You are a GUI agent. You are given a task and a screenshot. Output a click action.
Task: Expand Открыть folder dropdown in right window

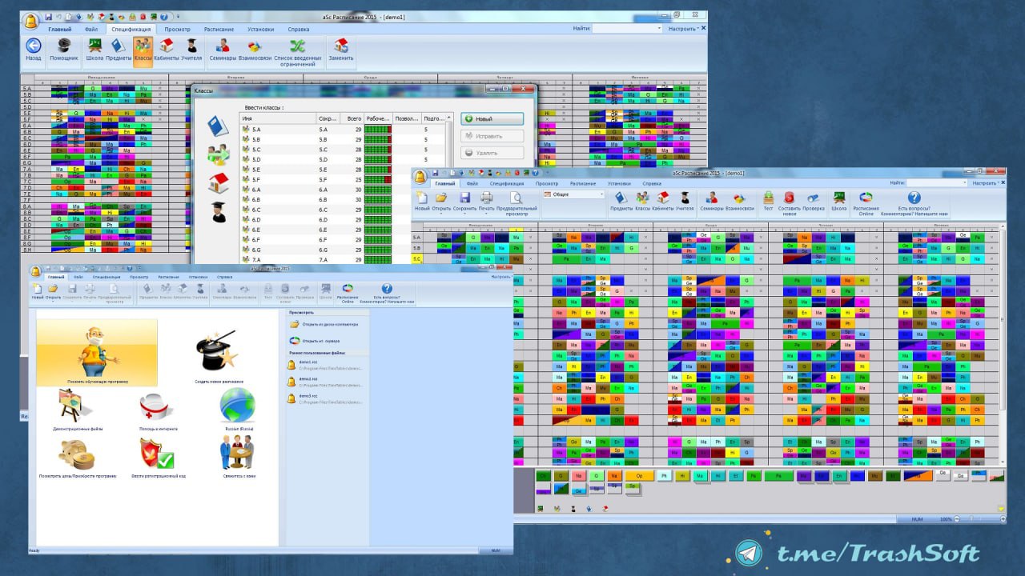tap(442, 213)
